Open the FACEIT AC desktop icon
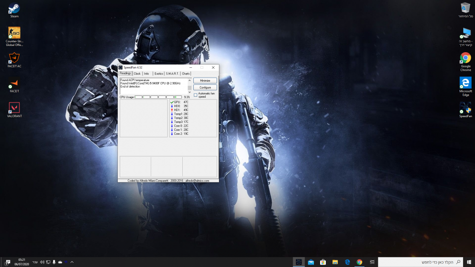Image resolution: width=475 pixels, height=267 pixels. point(14,60)
